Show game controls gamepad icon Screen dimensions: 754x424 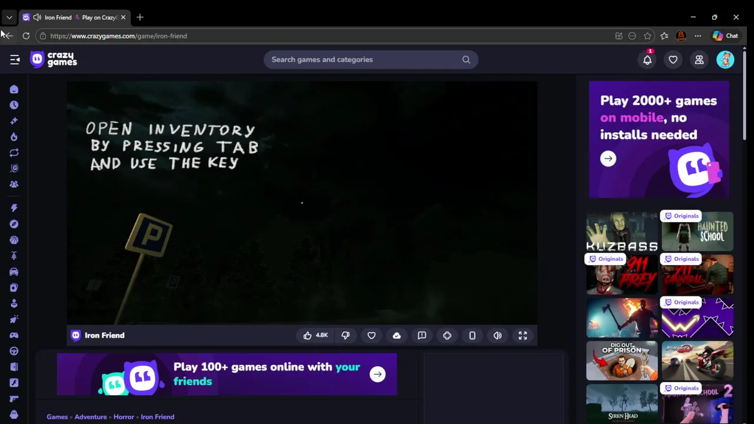coord(447,335)
